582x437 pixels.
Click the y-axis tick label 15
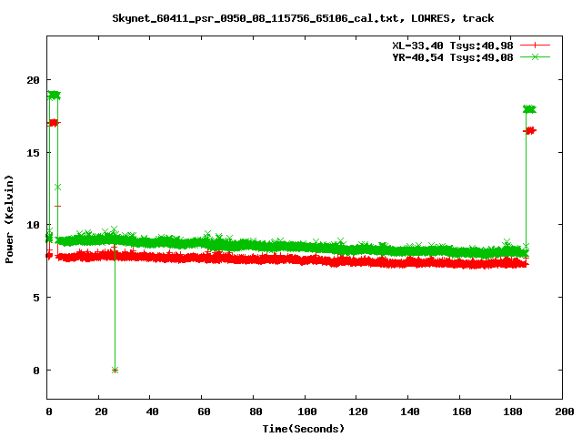coord(33,152)
